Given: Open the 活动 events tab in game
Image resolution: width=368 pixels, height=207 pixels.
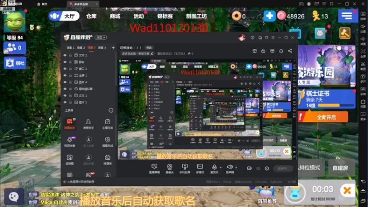Looking at the screenshot, I should [138, 16].
